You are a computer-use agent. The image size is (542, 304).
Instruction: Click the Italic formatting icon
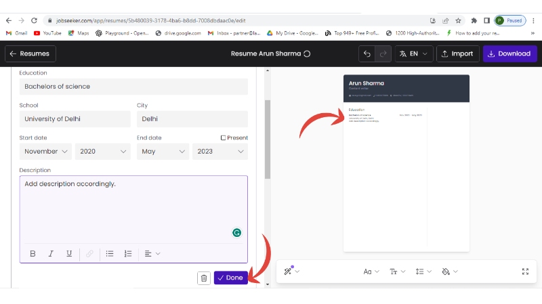pyautogui.click(x=51, y=254)
